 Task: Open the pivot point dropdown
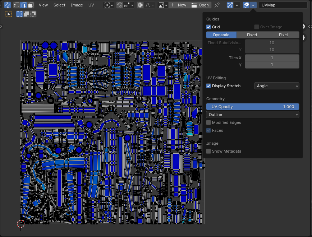109,5
